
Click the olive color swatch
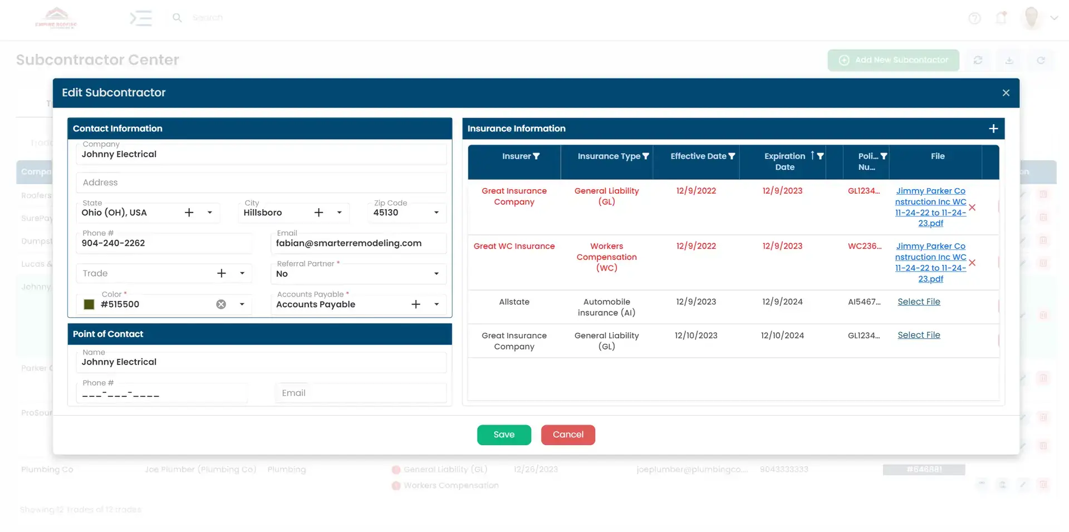89,304
